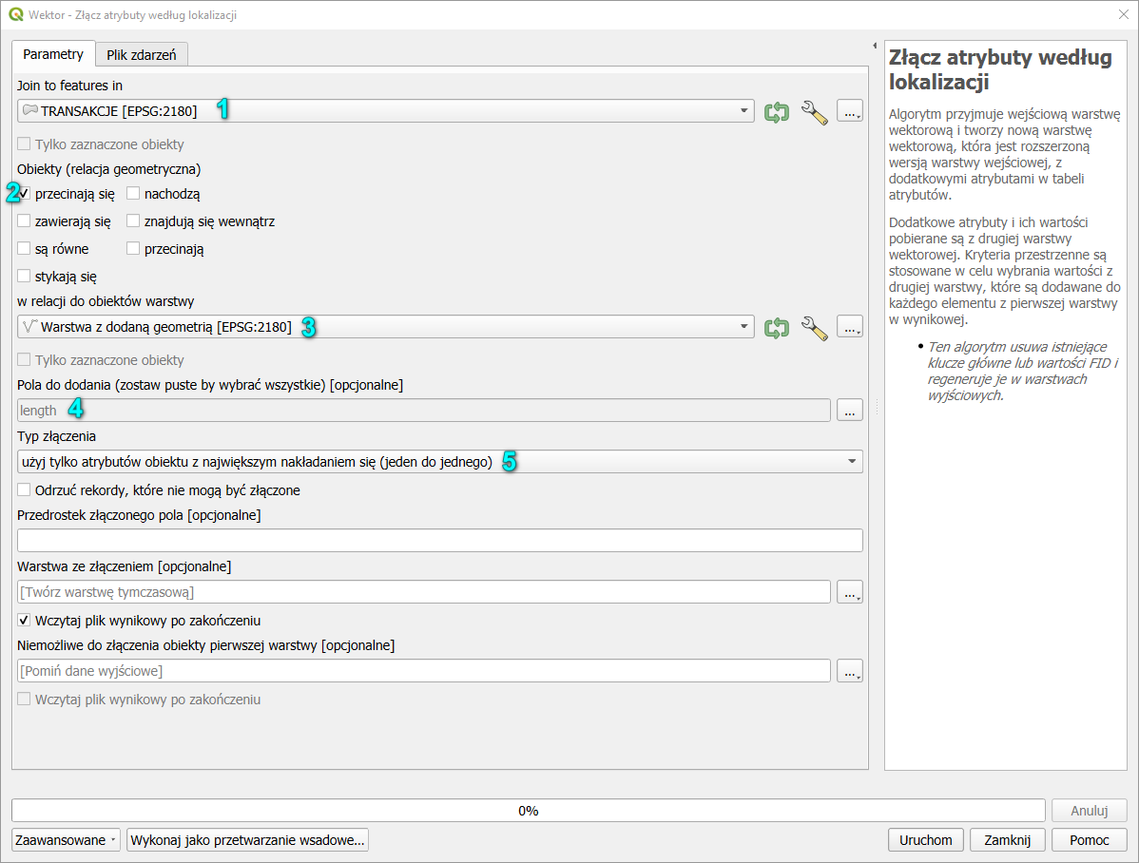Click the 'Przedrostek złączonego pola' input field

(439, 541)
